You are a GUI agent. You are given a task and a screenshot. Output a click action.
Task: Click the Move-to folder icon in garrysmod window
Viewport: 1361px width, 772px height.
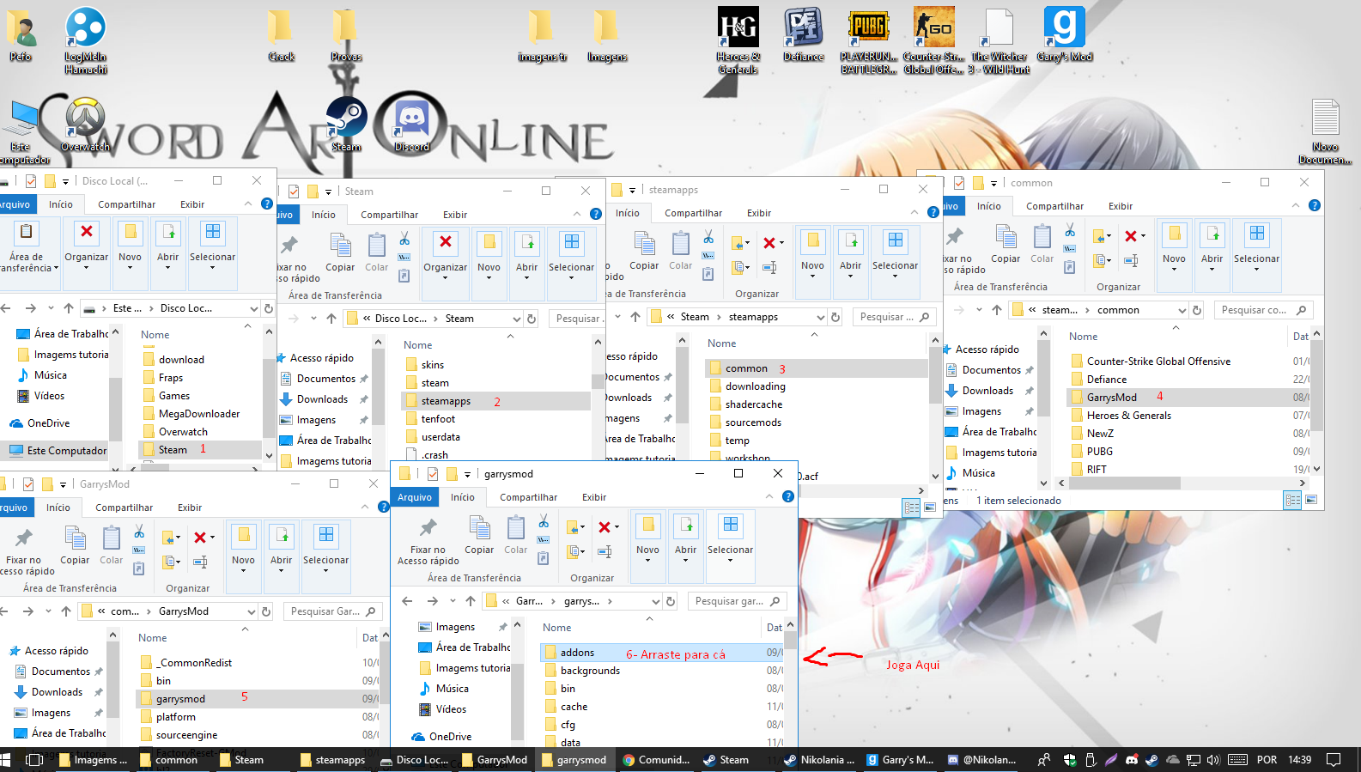click(573, 527)
